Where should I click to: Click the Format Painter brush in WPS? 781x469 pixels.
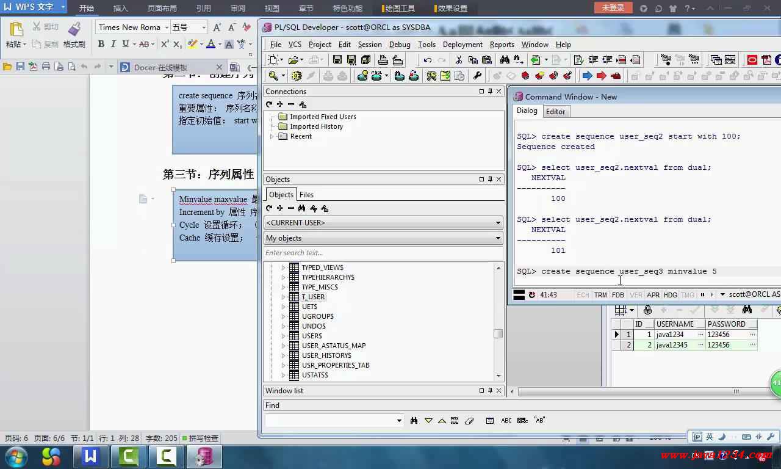coord(74,29)
